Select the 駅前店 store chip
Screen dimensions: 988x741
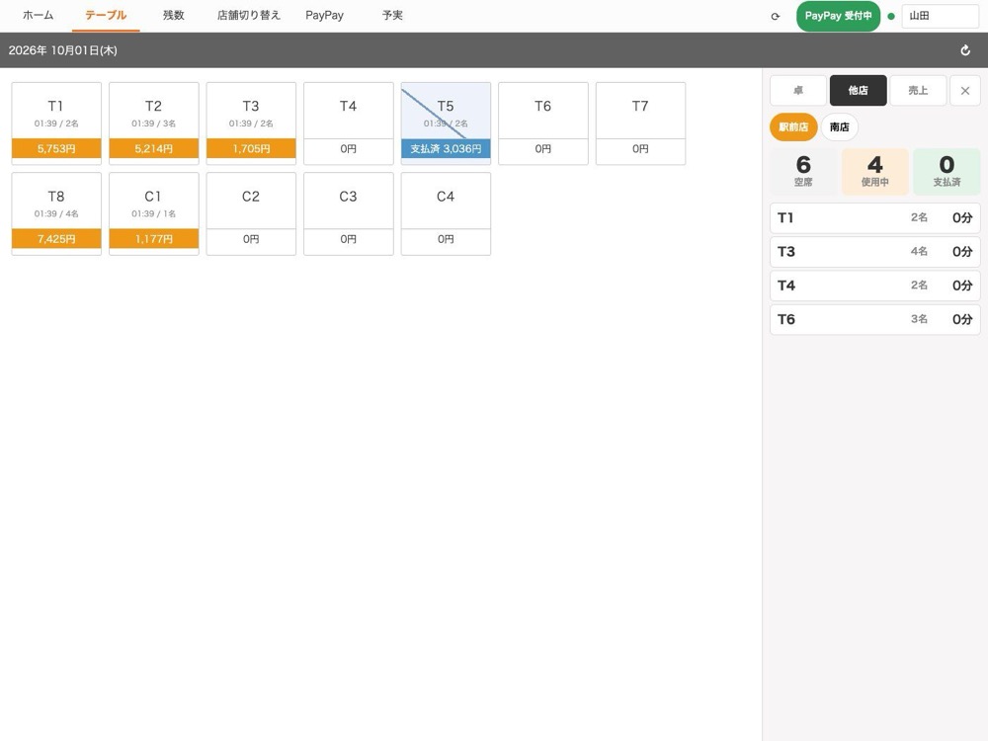[793, 127]
